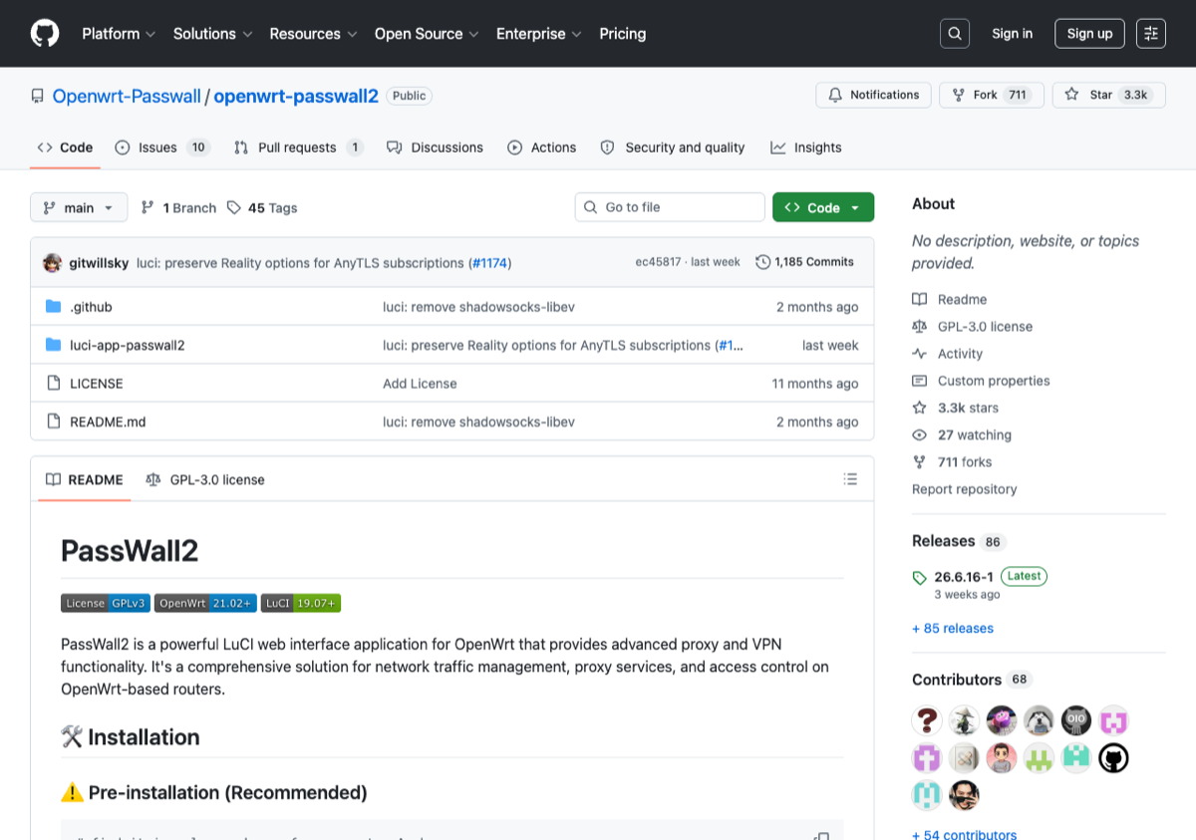
Task: Open the README outline icon
Action: point(850,479)
